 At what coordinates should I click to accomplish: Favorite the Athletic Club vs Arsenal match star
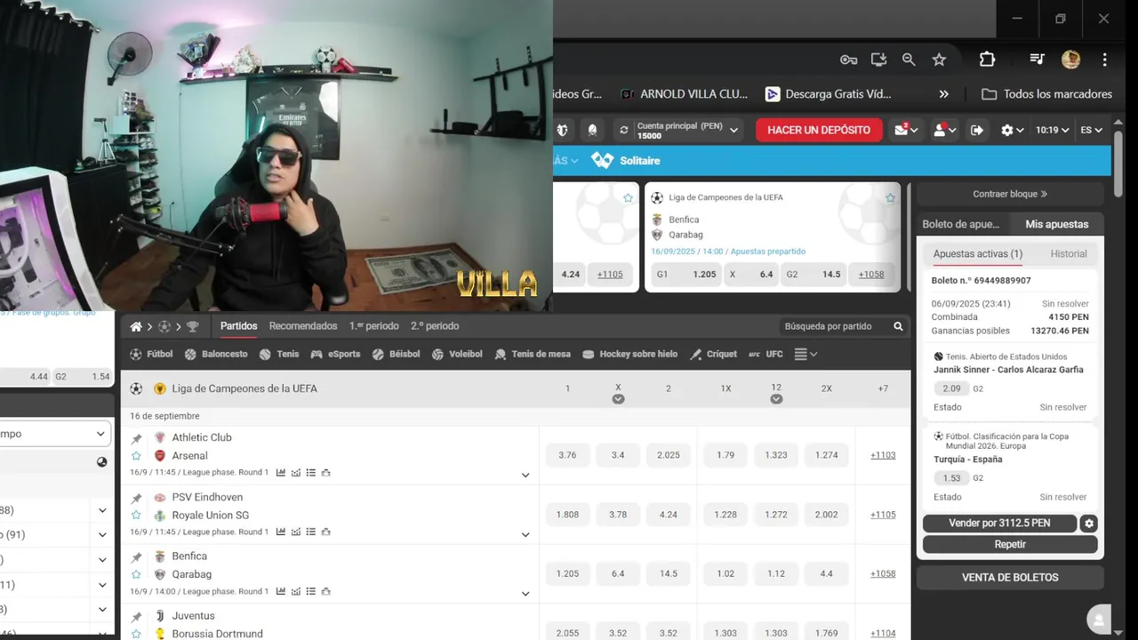click(x=136, y=456)
